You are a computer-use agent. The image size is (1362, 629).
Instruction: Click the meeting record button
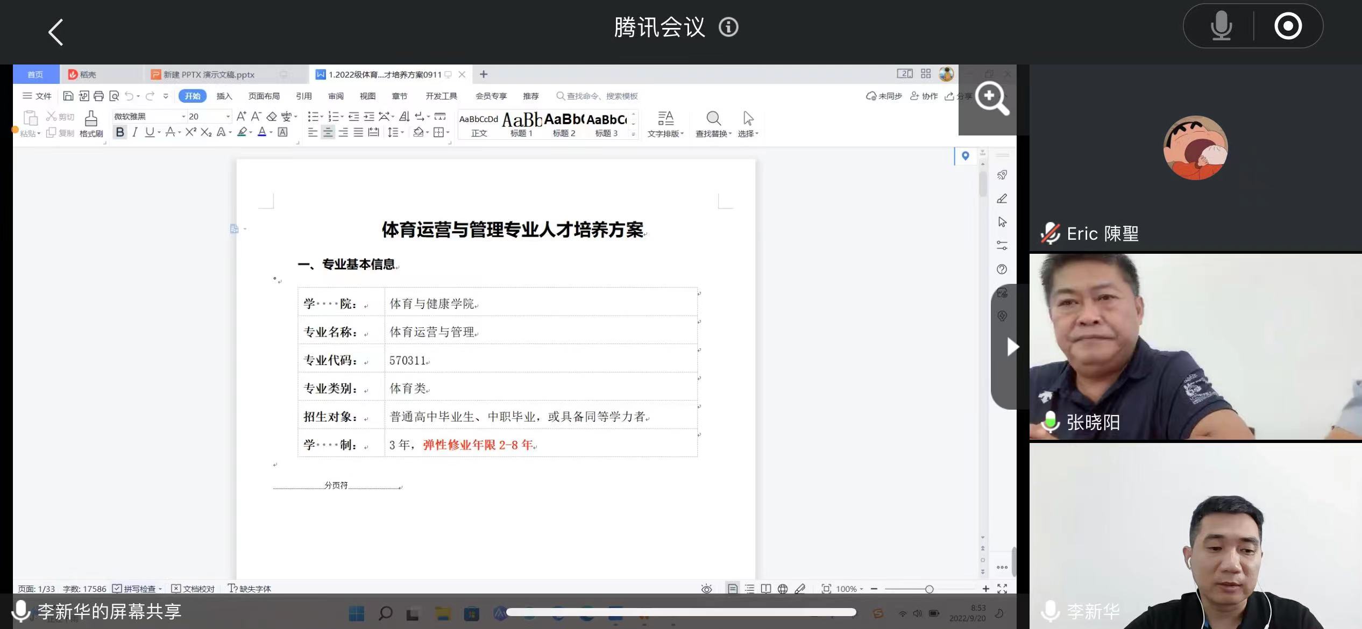[1288, 26]
